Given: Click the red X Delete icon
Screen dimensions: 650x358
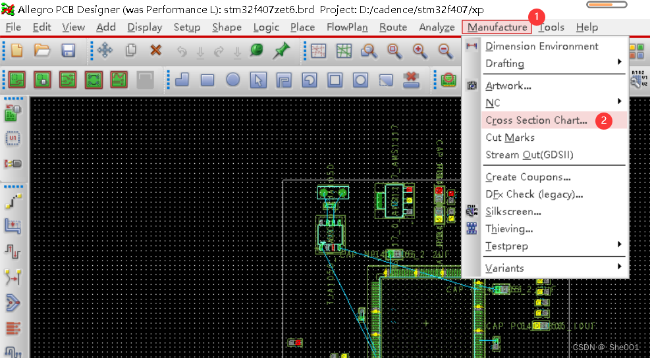Looking at the screenshot, I should (155, 50).
